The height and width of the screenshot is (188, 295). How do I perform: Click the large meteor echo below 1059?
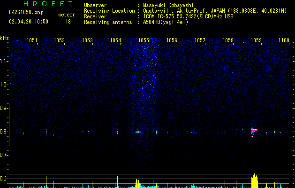point(254,131)
